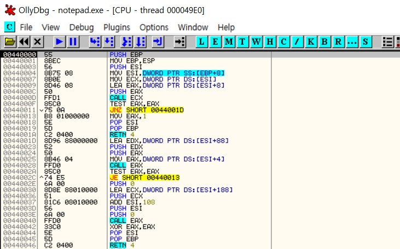400x249 pixels.
Task: Run program with blue play icon
Action: (x=59, y=41)
